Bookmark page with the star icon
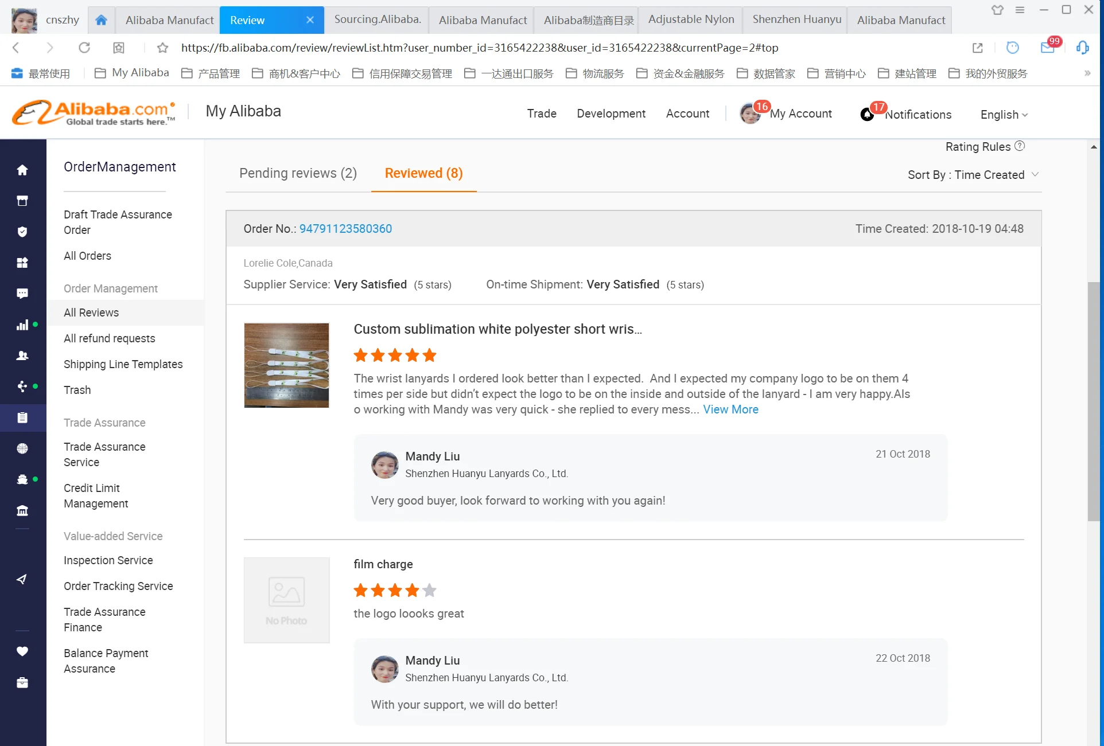Image resolution: width=1104 pixels, height=746 pixels. (162, 48)
